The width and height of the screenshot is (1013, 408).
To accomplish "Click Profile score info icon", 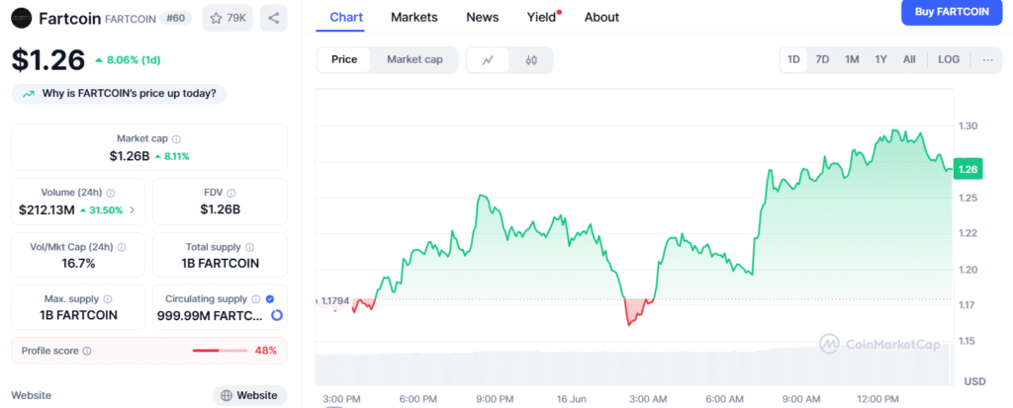I will click(x=87, y=351).
